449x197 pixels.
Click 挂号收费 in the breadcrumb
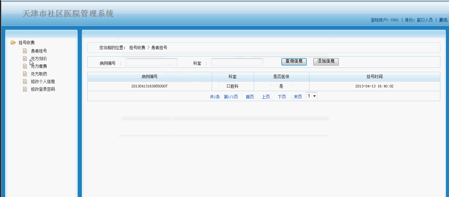point(137,48)
